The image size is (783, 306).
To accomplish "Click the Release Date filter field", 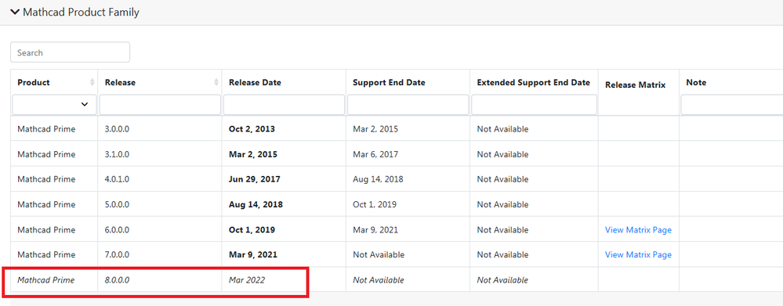I will [285, 105].
